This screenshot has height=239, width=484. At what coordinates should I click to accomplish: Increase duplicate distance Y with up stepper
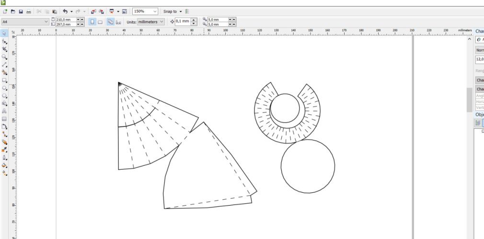(234, 24)
